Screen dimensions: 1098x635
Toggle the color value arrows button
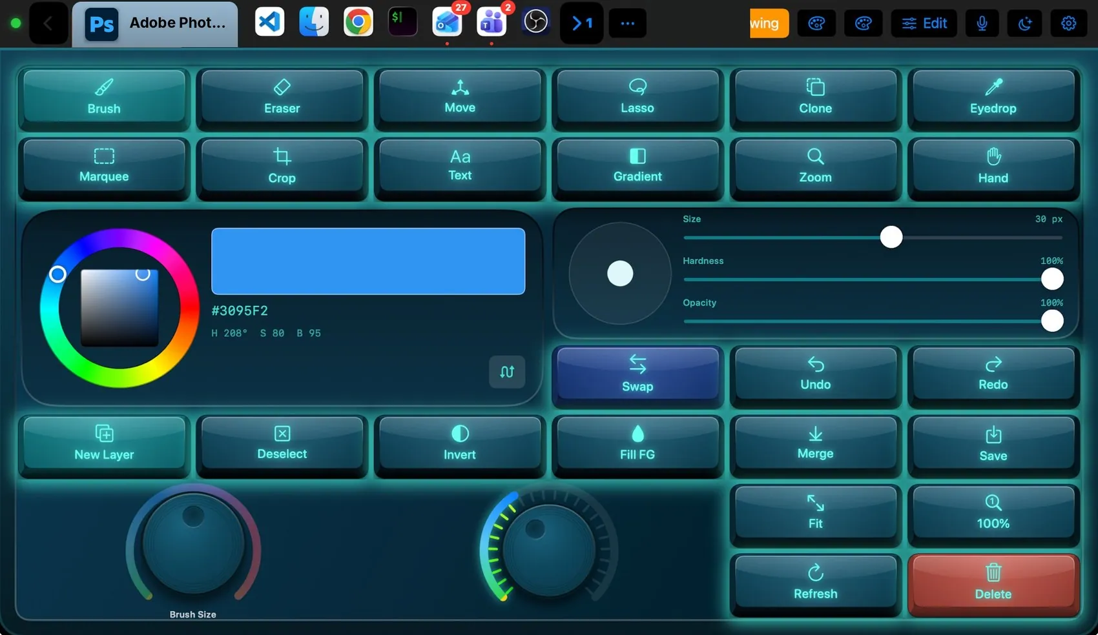click(507, 372)
